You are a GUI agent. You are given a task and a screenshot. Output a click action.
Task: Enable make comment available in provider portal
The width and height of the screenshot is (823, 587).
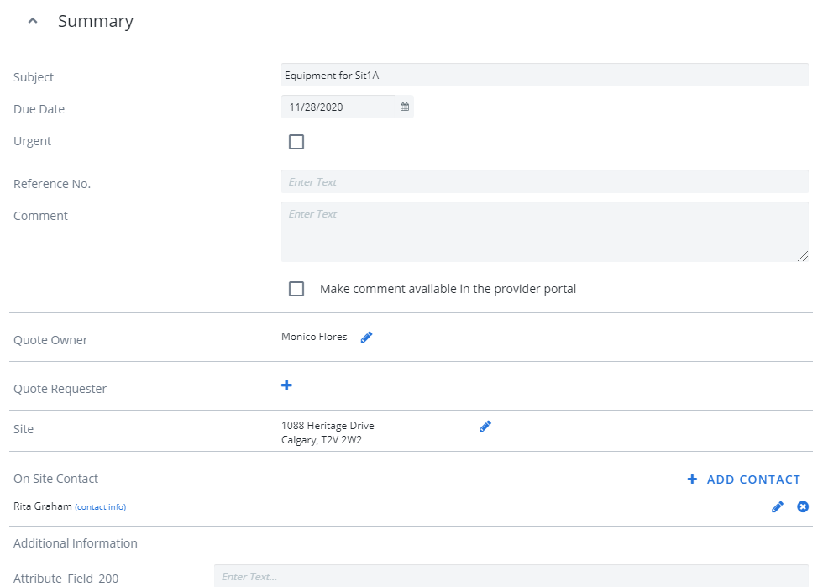tap(296, 289)
